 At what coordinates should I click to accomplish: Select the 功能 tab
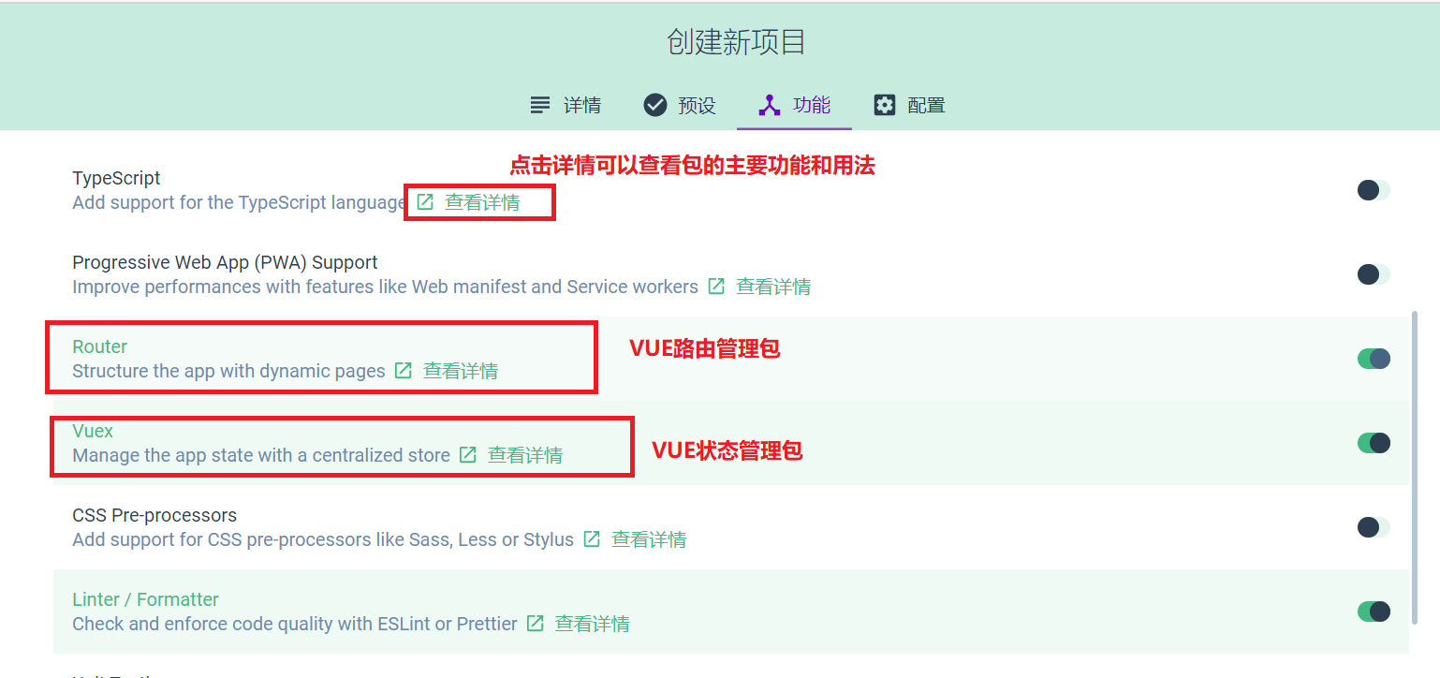pyautogui.click(x=794, y=105)
